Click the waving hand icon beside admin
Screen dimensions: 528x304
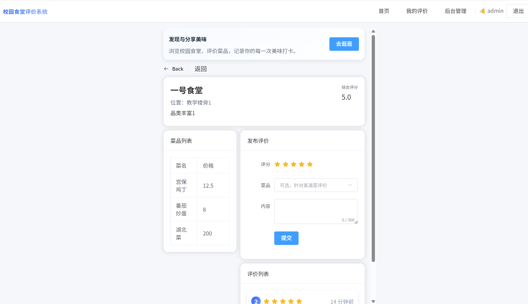482,11
